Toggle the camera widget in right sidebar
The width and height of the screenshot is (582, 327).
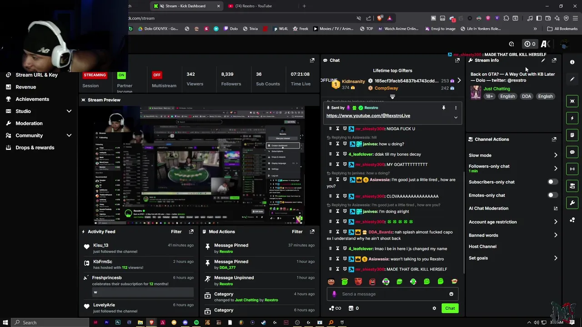click(572, 186)
